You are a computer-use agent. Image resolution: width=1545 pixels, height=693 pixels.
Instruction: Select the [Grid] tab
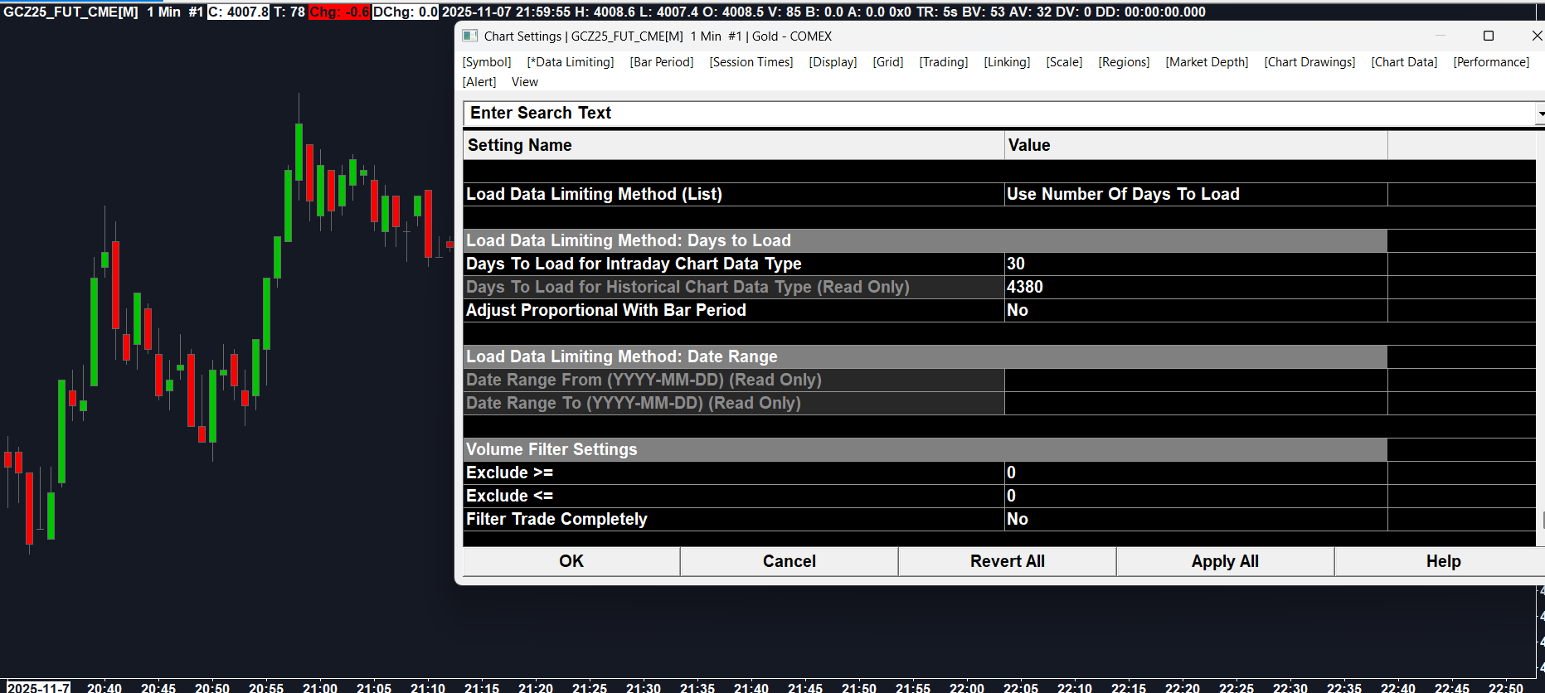coord(888,62)
